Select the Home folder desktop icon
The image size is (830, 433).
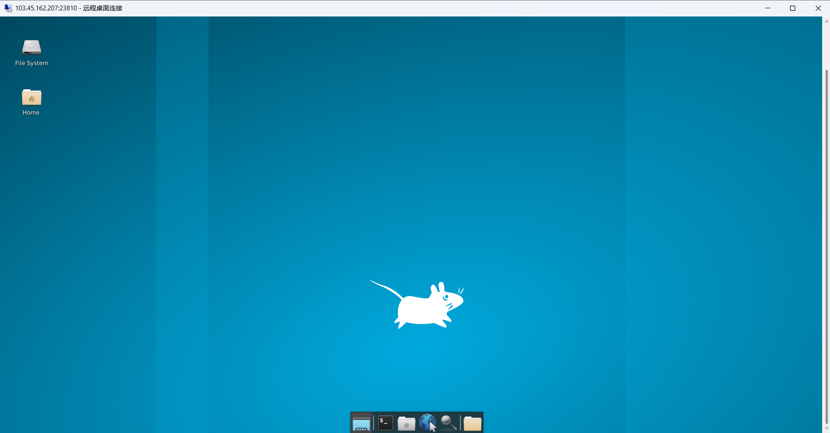(x=32, y=97)
